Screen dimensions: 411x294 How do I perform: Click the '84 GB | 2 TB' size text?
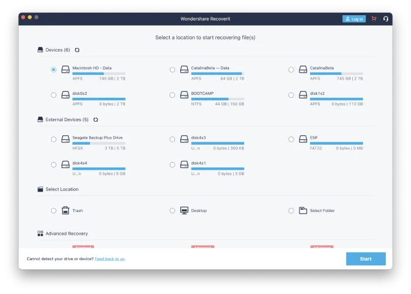(x=232, y=78)
